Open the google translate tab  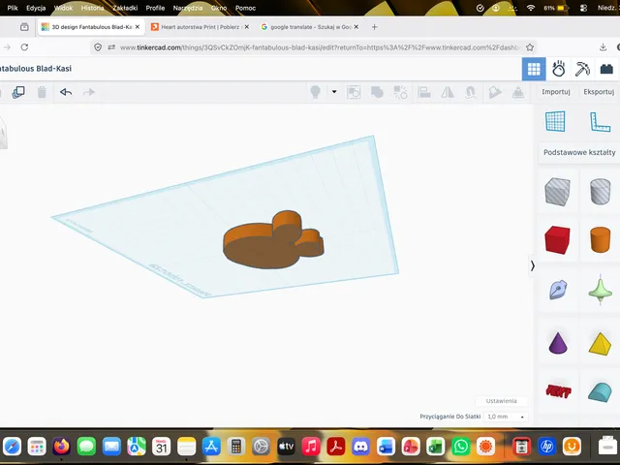[x=310, y=27]
